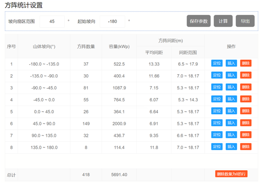Image resolution: width=261 pixels, height=184 pixels.
Task: Select the 容量(kWp) column header
Action: click(x=119, y=47)
